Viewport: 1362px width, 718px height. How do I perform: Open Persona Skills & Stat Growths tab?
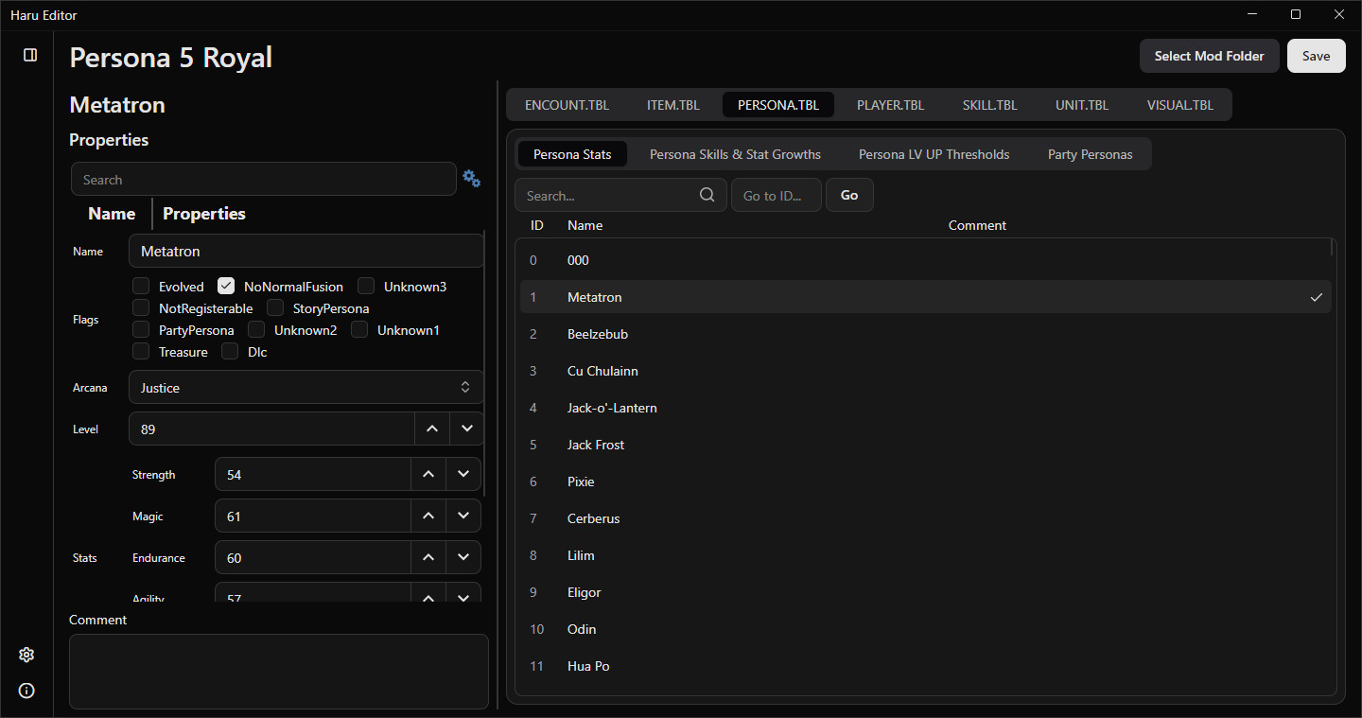pyautogui.click(x=735, y=154)
